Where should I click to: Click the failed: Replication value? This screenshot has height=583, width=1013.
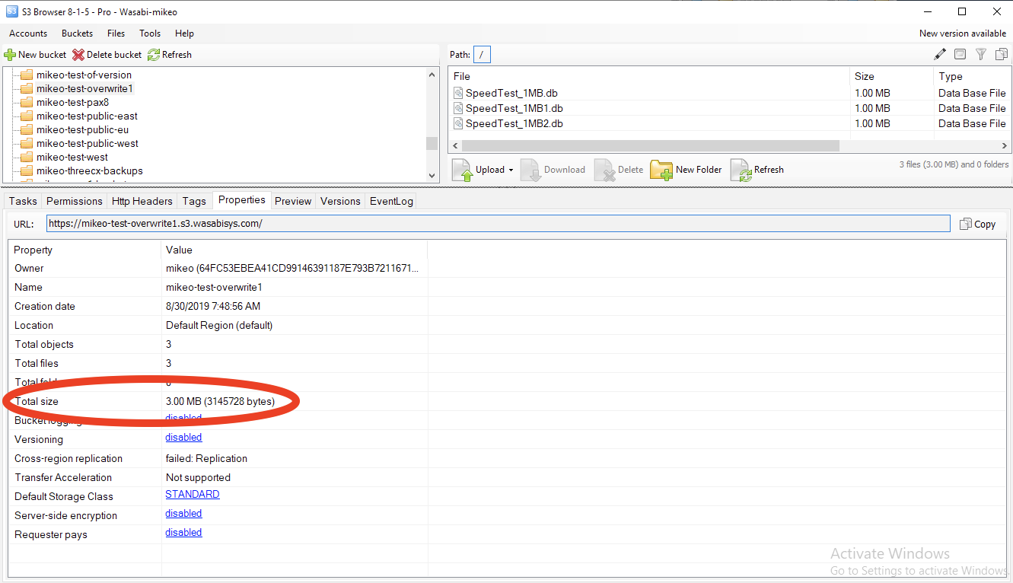(x=206, y=458)
